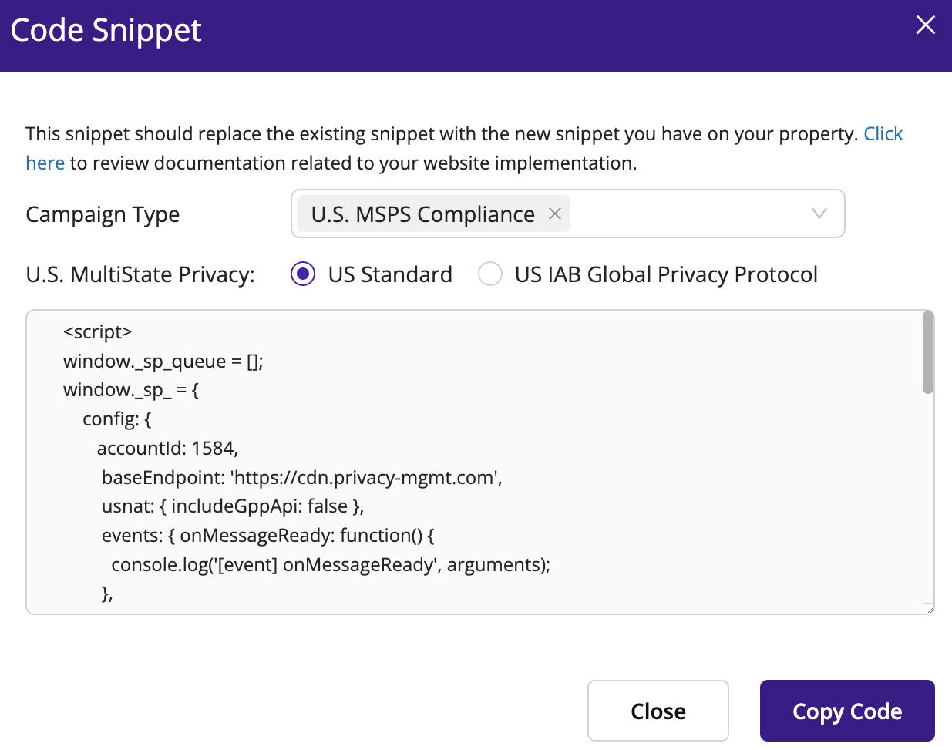Place cursor on the accountId: 1584 line
Image resolution: width=952 pixels, height=750 pixels.
point(167,448)
